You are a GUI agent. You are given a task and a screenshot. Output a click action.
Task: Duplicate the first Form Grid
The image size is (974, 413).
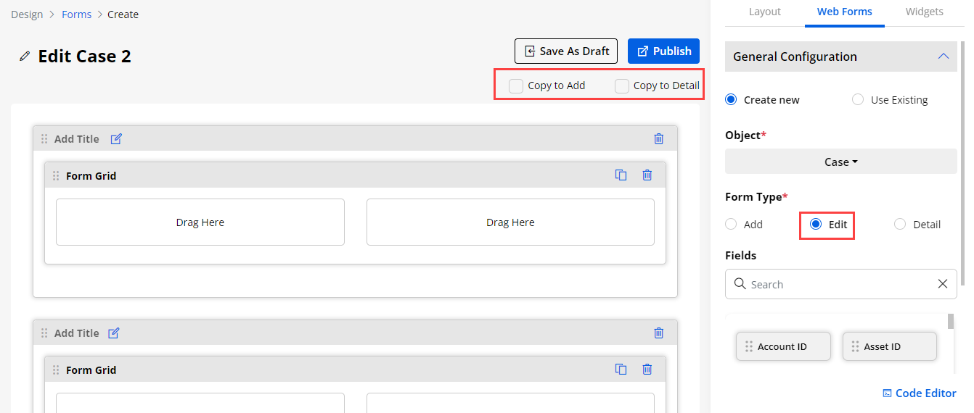click(621, 175)
